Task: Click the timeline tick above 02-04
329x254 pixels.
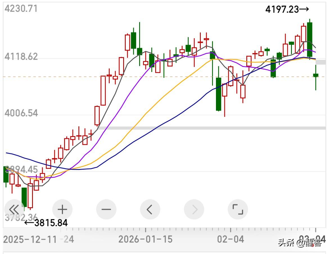Action: (231, 230)
